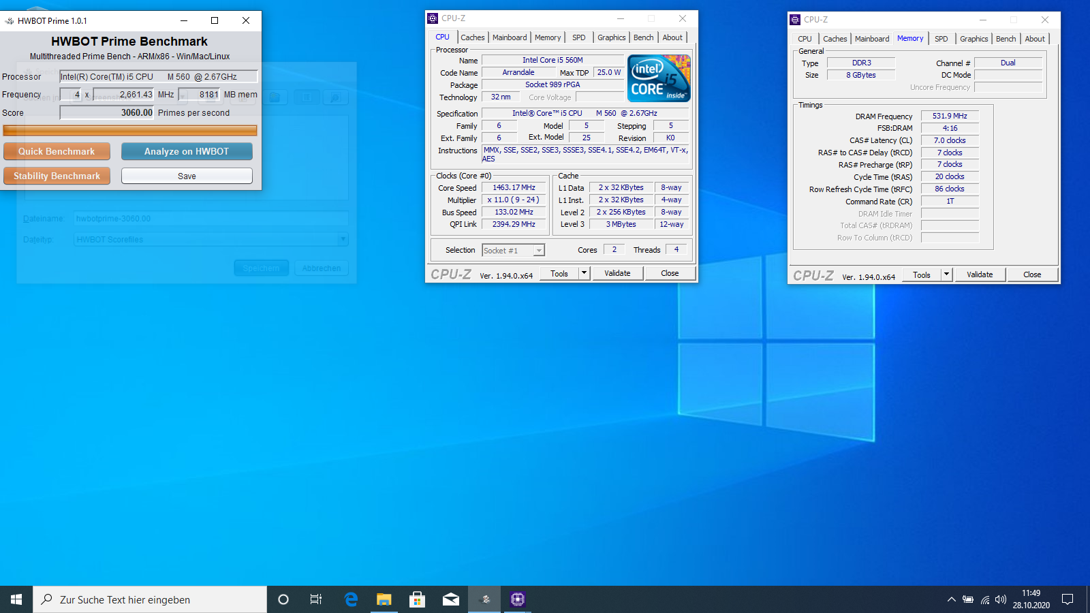The height and width of the screenshot is (613, 1090).
Task: Click the Core Speed value 1463.17 MHz
Action: pyautogui.click(x=514, y=187)
